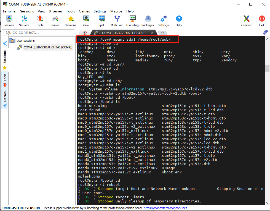Screen dimensions: 270x211
Task: Add a new tab with plus button
Action: click(x=162, y=33)
